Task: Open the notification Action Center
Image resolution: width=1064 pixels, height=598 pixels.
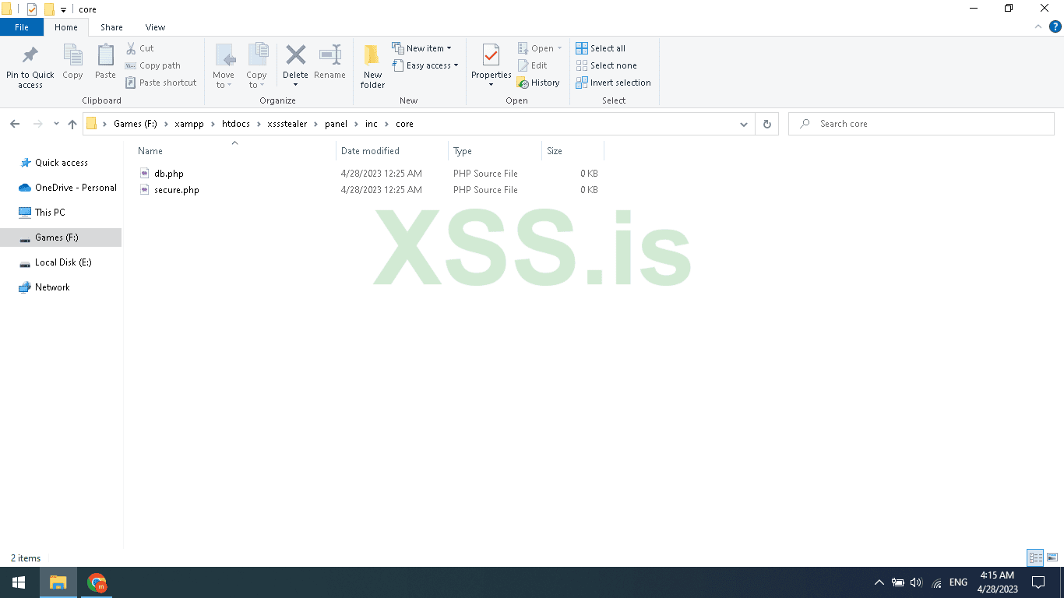Action: pos(1038,582)
